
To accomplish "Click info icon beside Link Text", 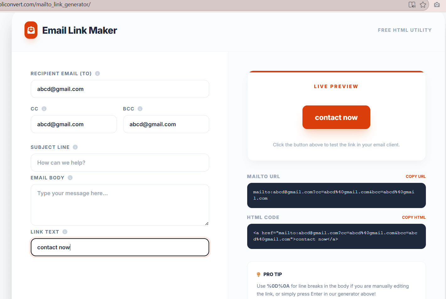I will tap(65, 232).
